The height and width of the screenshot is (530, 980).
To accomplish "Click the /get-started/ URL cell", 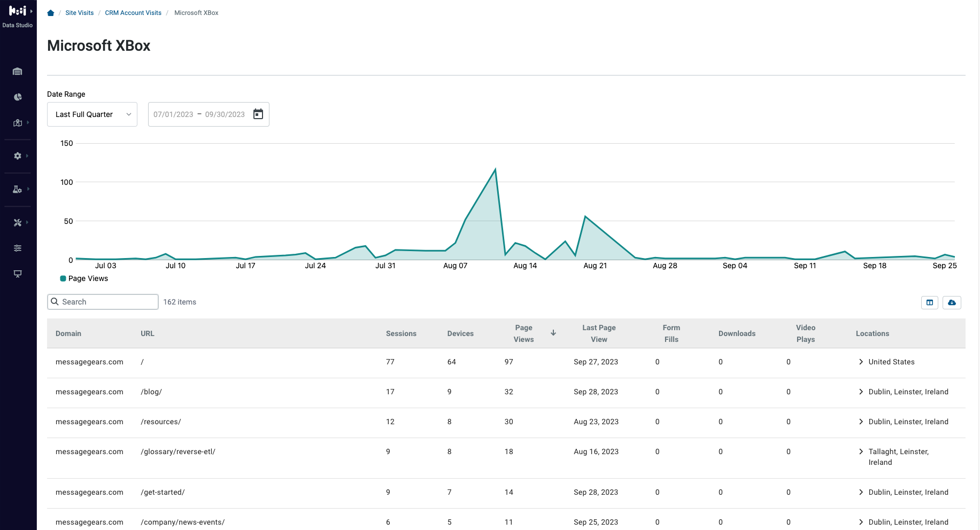I will click(163, 492).
